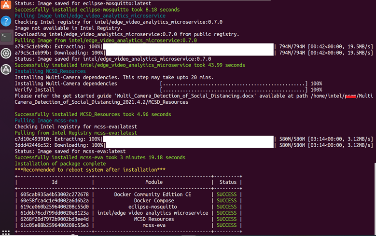Click 'Status: Image saved for eclipse-mosquitto:latest'
Screen dimensions: 376x236
(x=83, y=3)
